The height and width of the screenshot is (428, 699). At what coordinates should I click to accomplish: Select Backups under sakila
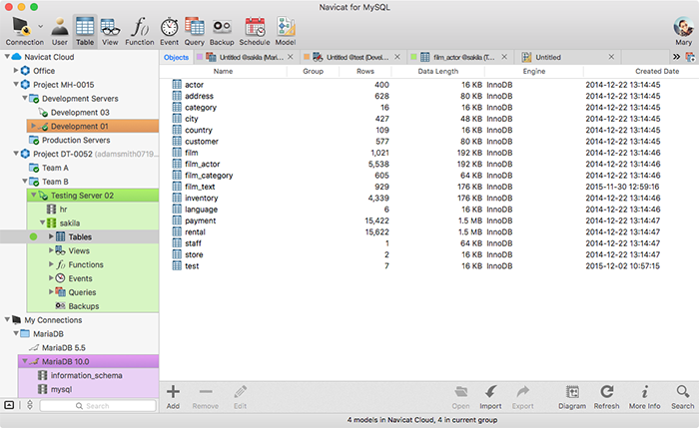83,306
